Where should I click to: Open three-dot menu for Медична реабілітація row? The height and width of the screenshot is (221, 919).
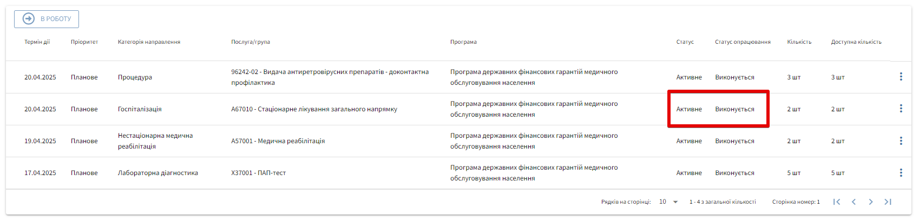[901, 140]
